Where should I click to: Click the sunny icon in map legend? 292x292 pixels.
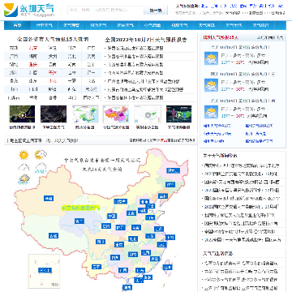[24, 155]
